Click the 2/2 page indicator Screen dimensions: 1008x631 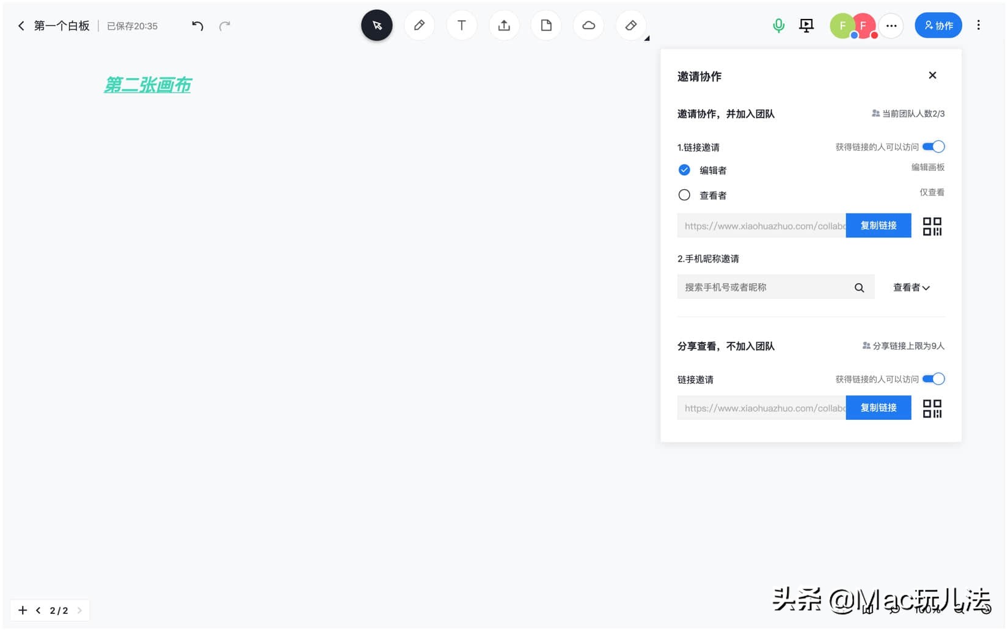59,610
